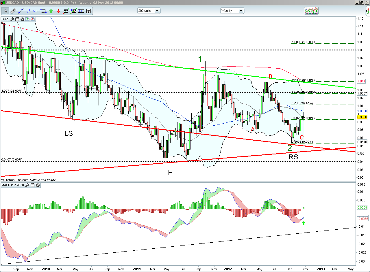The width and height of the screenshot is (370, 272).
Task: Open the 200 units dropdown
Action: [x=149, y=11]
